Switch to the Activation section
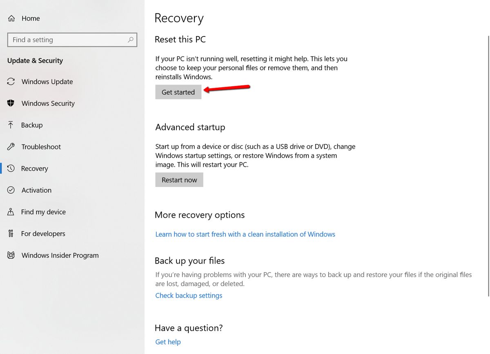 click(x=36, y=190)
